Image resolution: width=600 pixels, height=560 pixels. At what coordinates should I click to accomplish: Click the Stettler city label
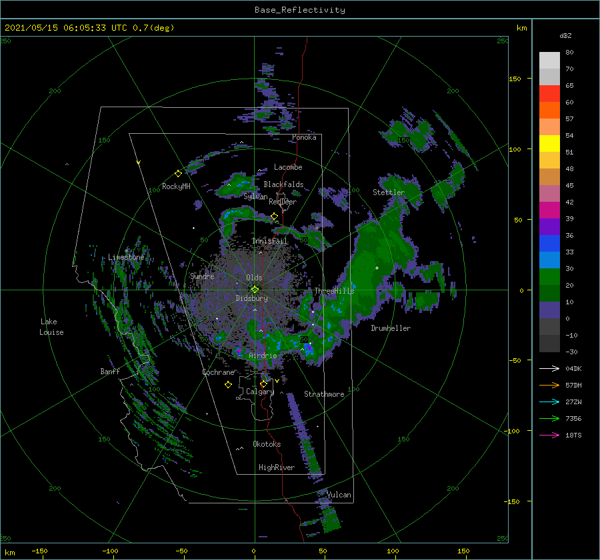coord(389,192)
